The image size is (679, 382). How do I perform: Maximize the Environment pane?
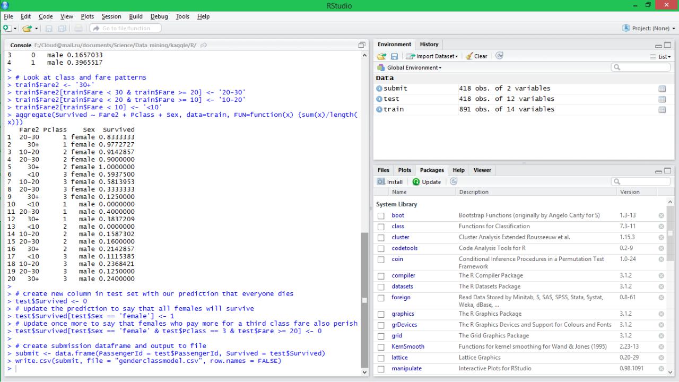(x=667, y=46)
